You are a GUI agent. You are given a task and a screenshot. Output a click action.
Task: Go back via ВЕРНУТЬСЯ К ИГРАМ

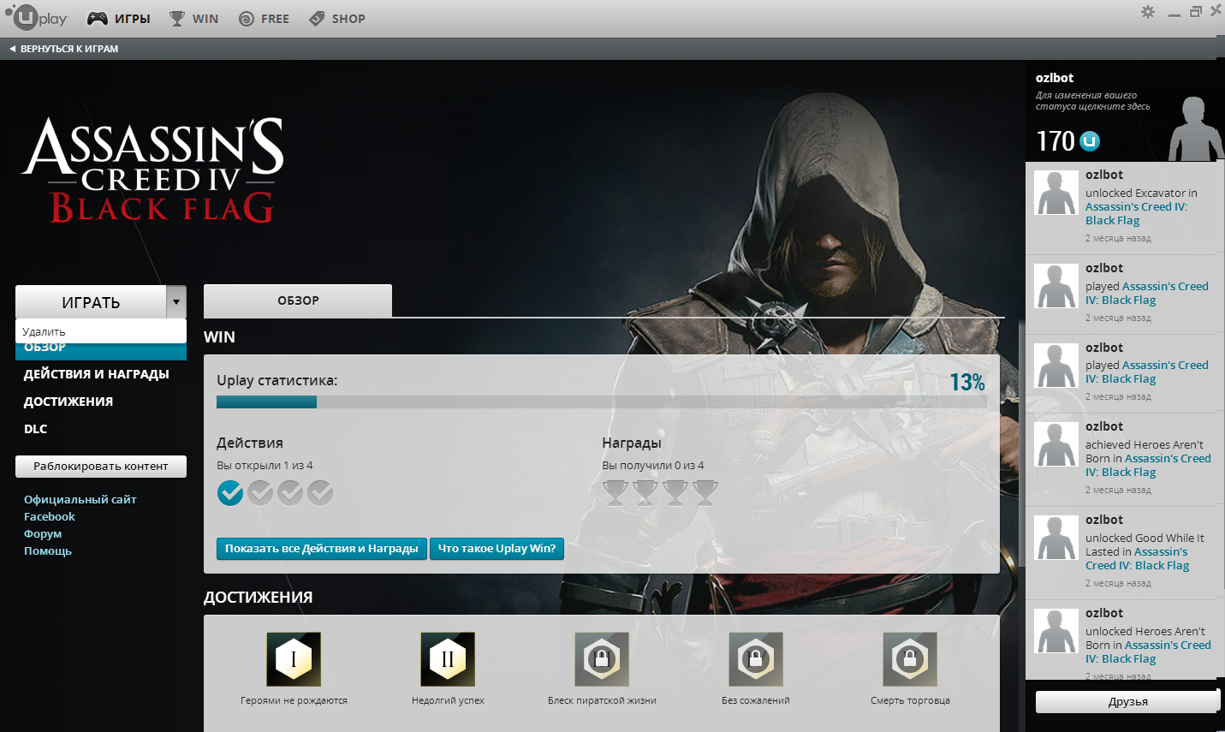click(64, 49)
